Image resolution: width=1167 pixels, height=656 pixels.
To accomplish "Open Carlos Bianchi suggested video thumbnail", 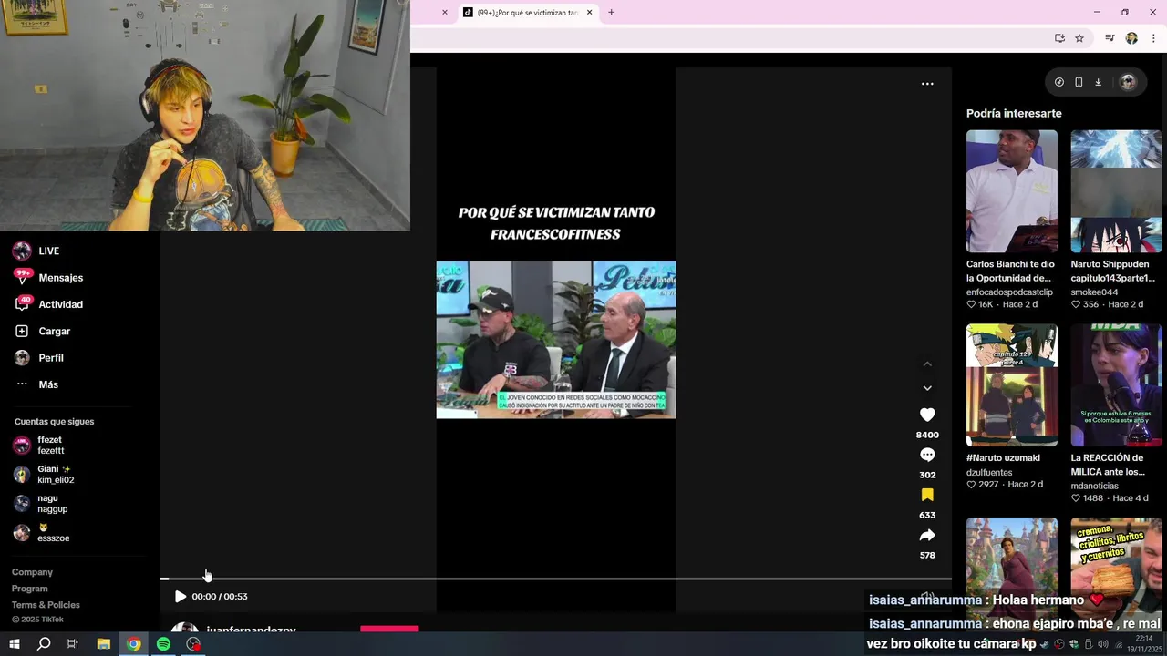I will point(1012,191).
